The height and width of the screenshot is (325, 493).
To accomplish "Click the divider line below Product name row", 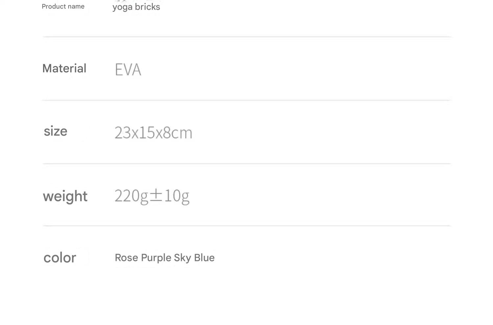I will [246, 37].
